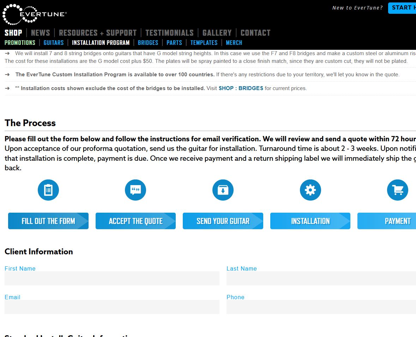Click the 'Last Name' label

click(x=242, y=268)
